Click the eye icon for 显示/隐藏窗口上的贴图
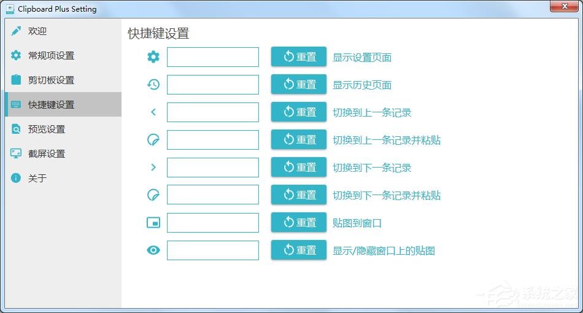 coord(153,250)
